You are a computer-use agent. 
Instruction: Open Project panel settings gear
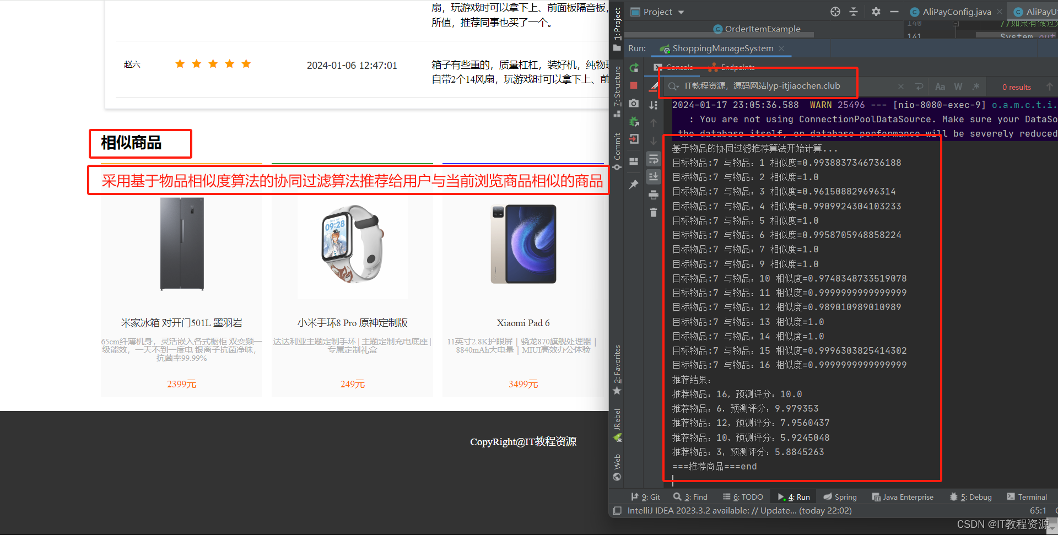click(876, 12)
